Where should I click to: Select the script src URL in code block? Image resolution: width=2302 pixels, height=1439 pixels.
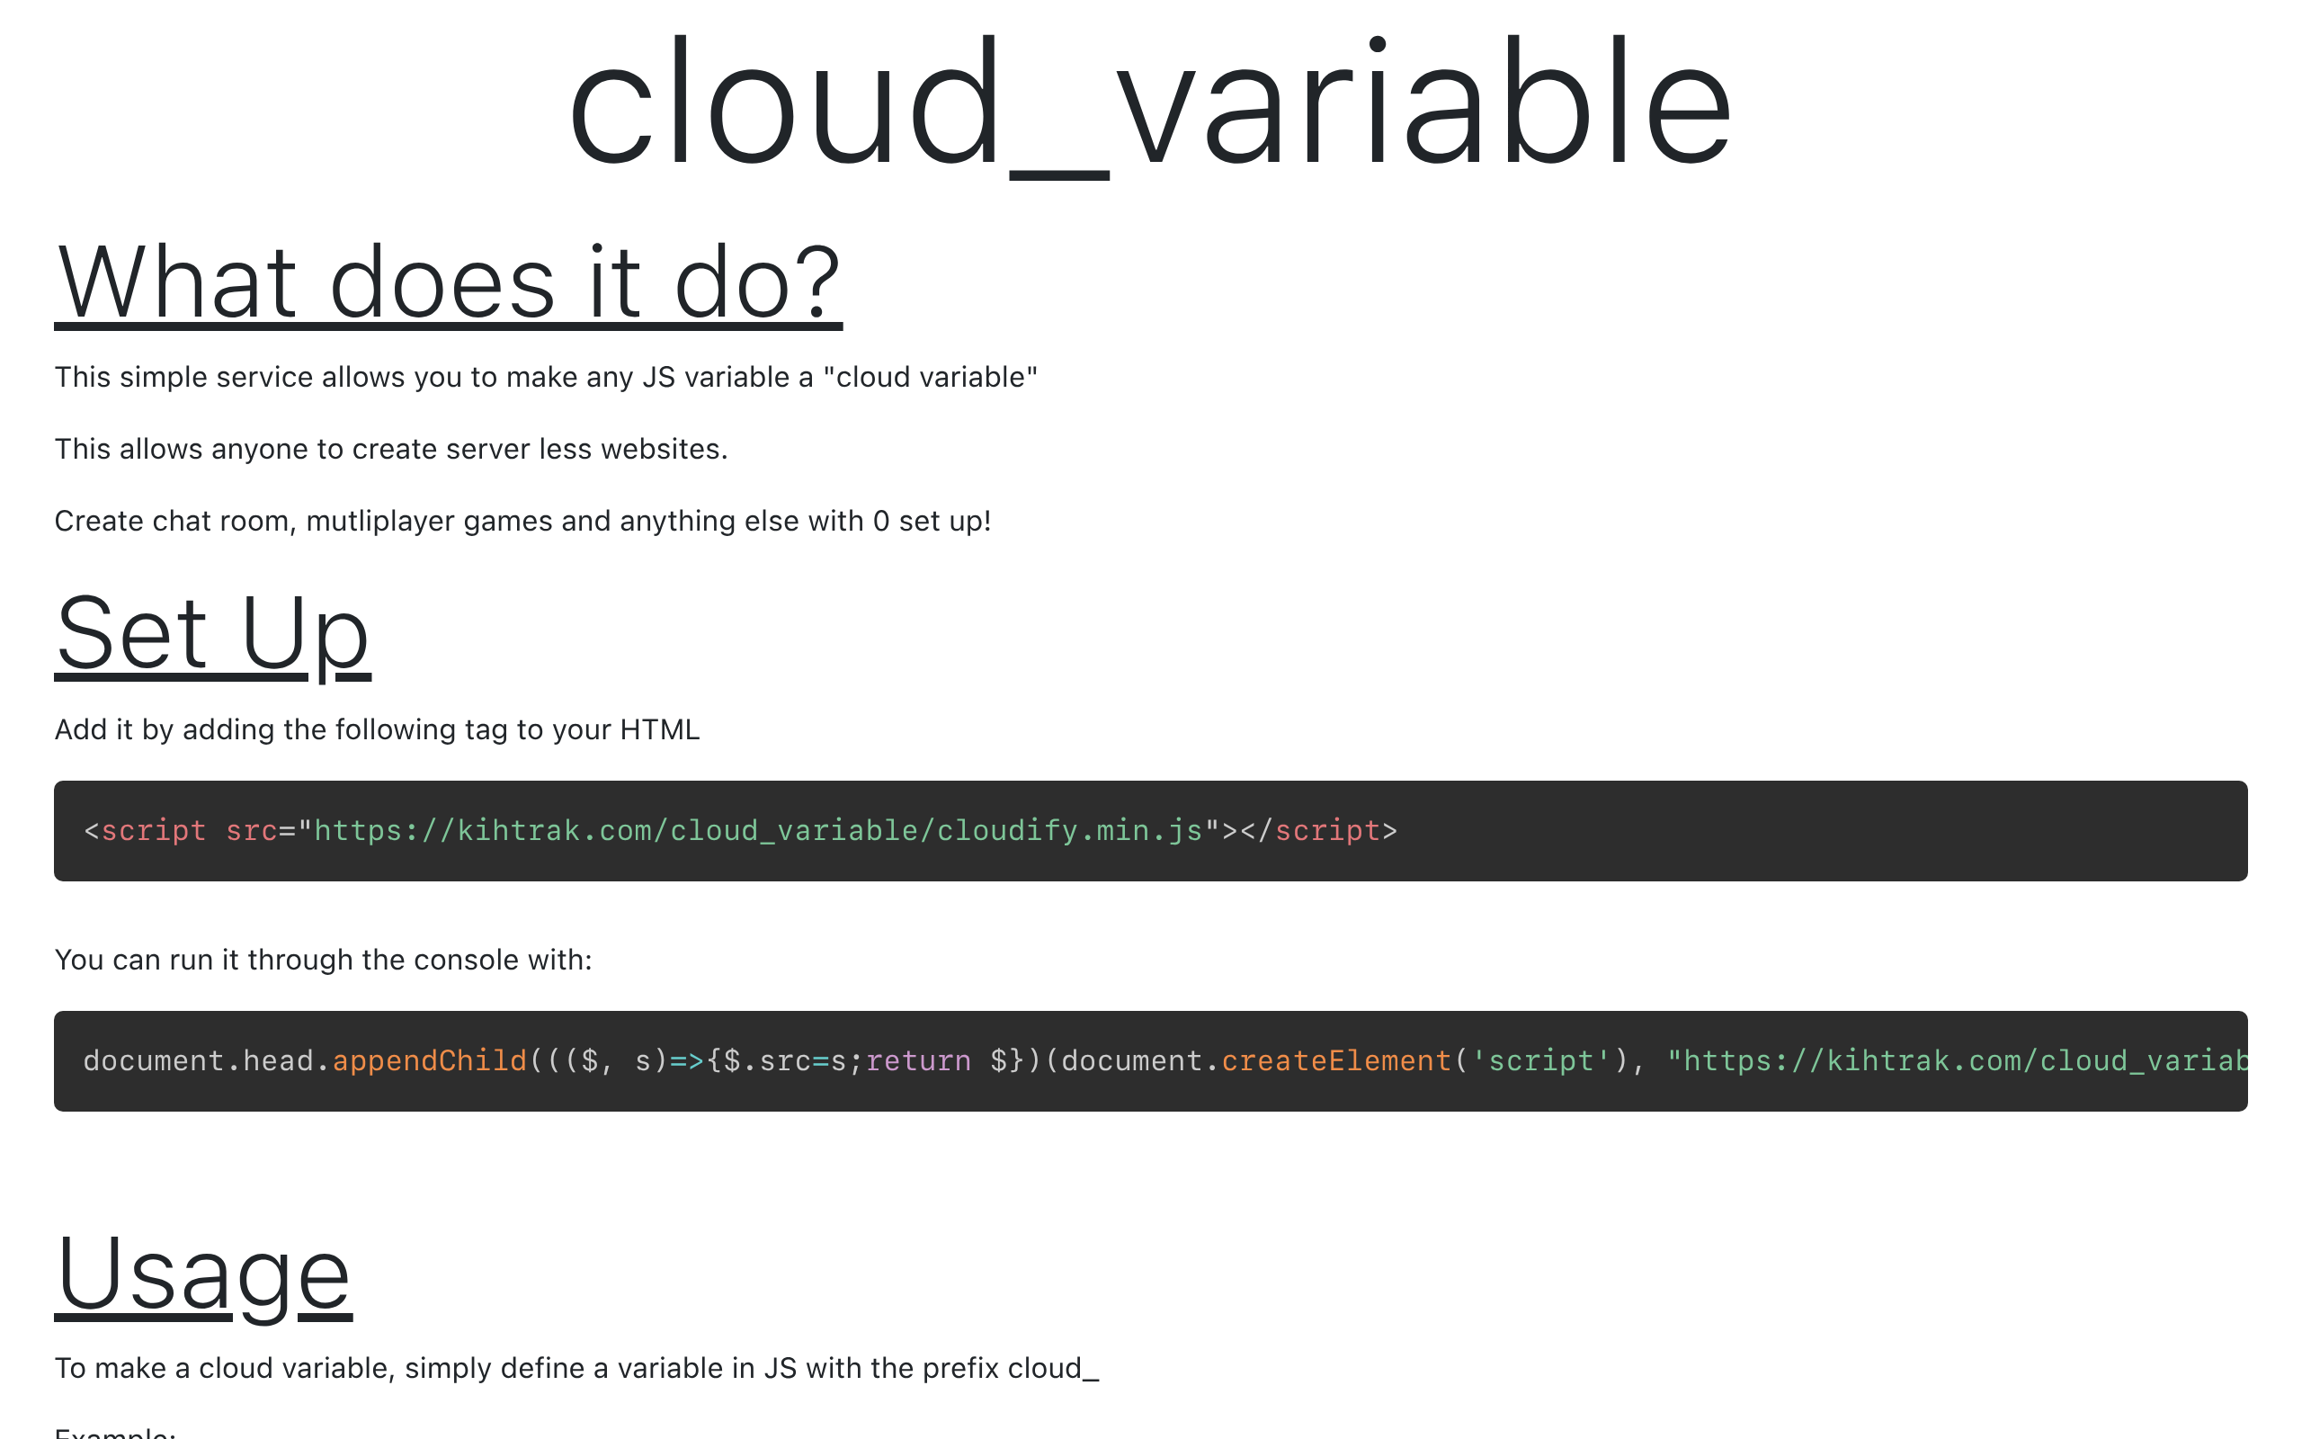tap(763, 831)
